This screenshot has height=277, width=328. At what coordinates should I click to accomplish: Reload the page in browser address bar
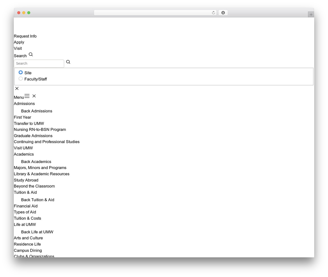pos(213,13)
